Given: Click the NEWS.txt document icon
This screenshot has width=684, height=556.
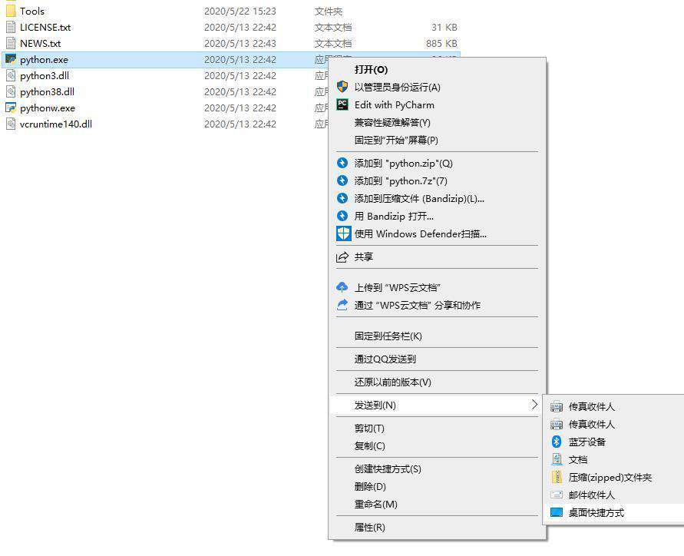Looking at the screenshot, I should pos(11,43).
